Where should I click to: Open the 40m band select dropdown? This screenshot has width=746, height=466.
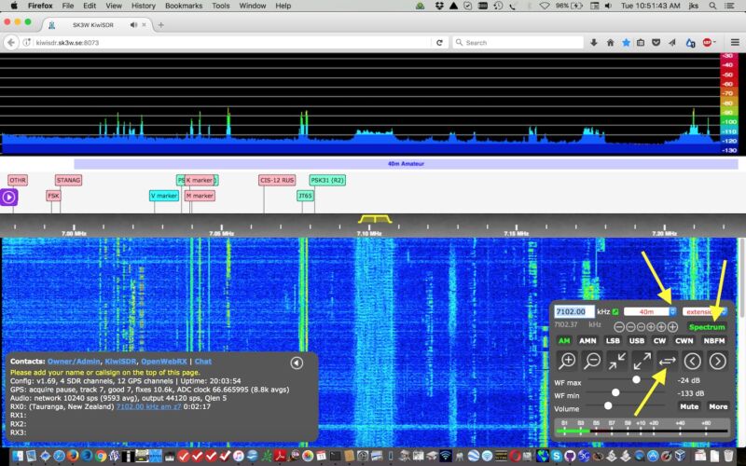pos(650,311)
